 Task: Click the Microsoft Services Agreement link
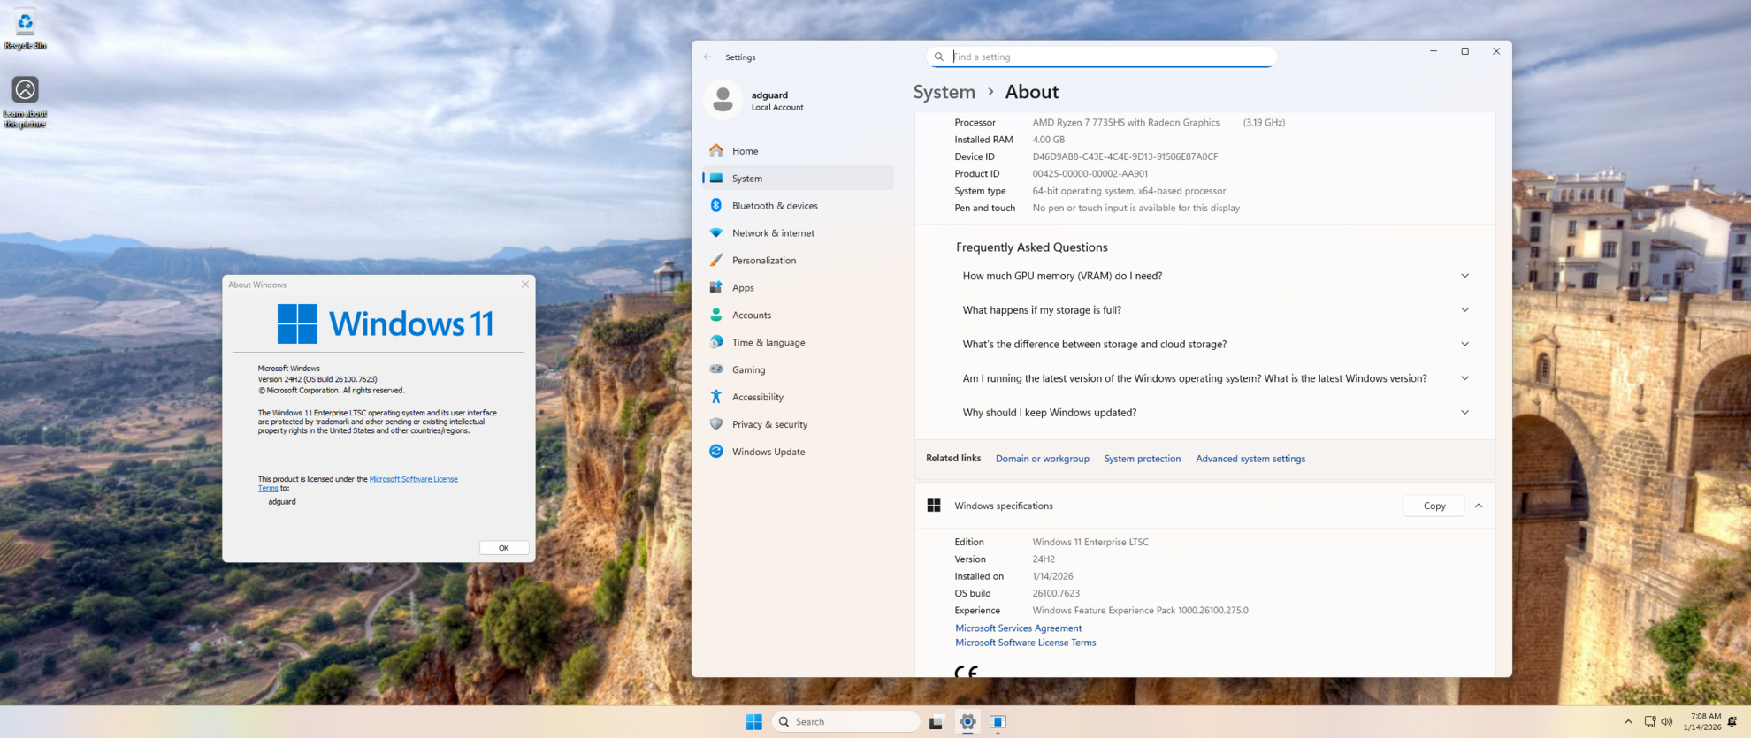click(x=1018, y=628)
